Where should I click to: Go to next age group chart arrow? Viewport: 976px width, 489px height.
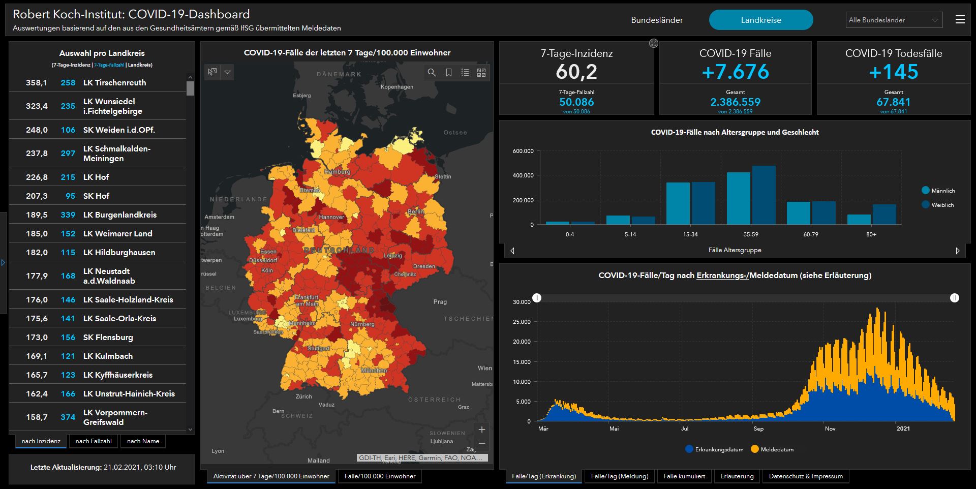[x=957, y=251]
